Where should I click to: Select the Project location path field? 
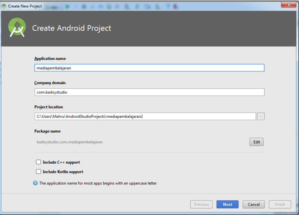coord(145,116)
